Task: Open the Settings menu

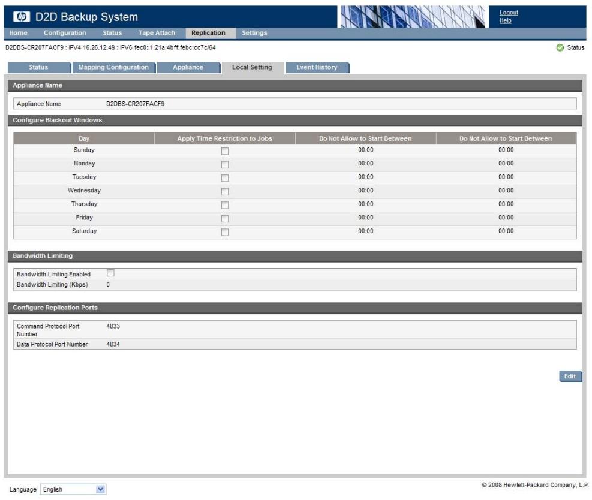Action: tap(254, 33)
